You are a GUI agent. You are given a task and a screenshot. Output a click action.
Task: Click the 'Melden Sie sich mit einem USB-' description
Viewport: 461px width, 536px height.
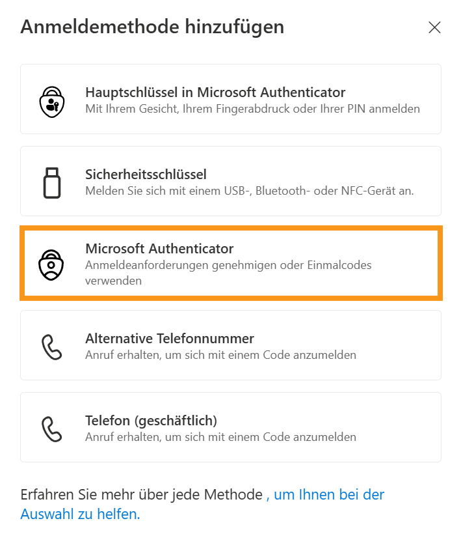[x=249, y=191]
